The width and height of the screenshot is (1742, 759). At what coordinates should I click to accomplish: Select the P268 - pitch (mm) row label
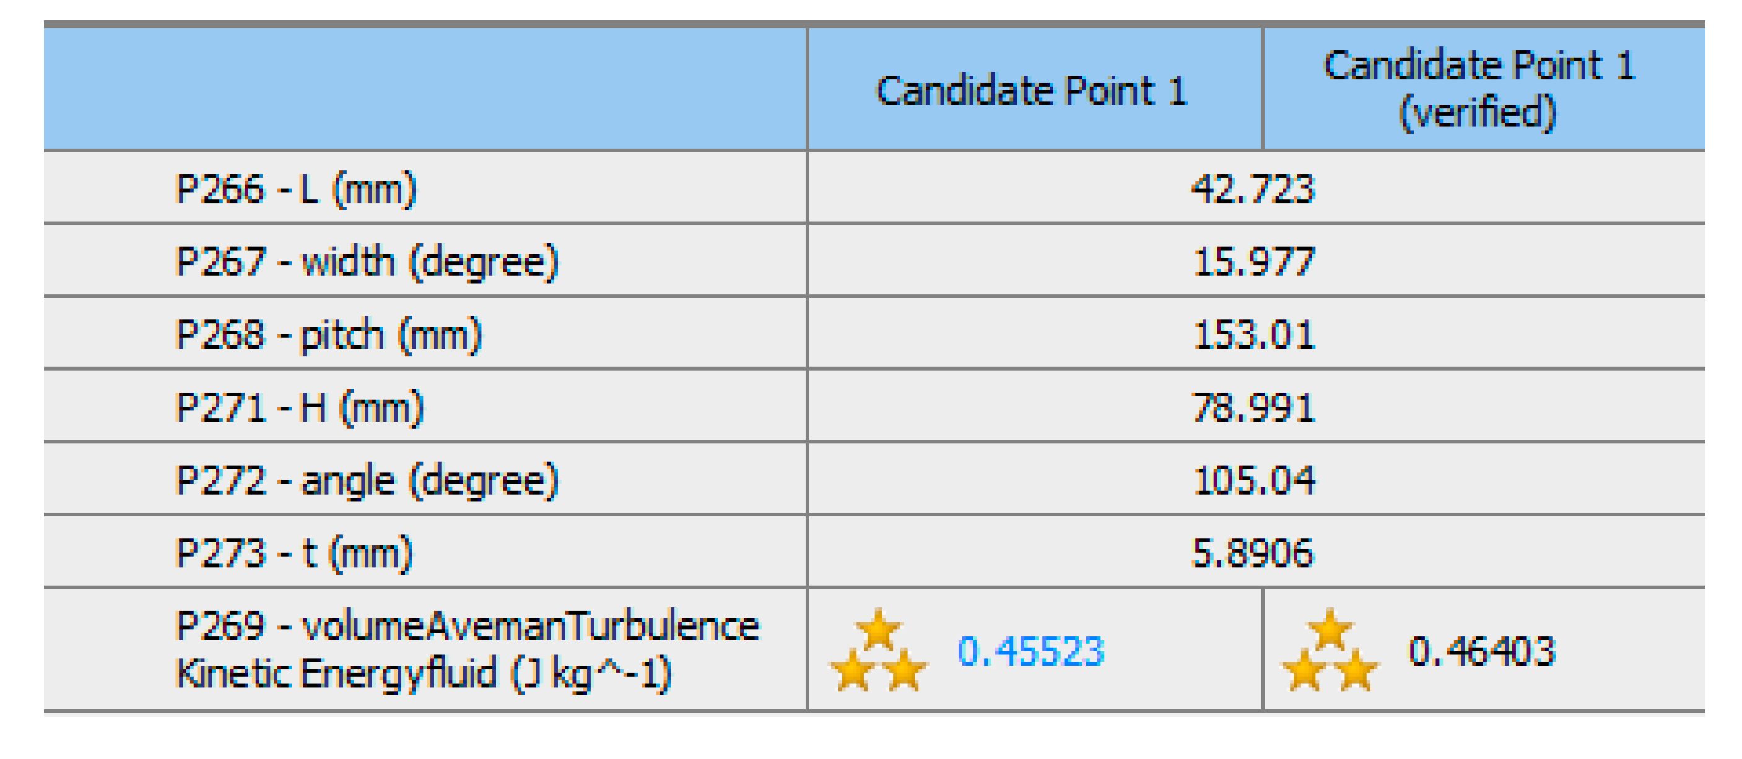point(328,334)
